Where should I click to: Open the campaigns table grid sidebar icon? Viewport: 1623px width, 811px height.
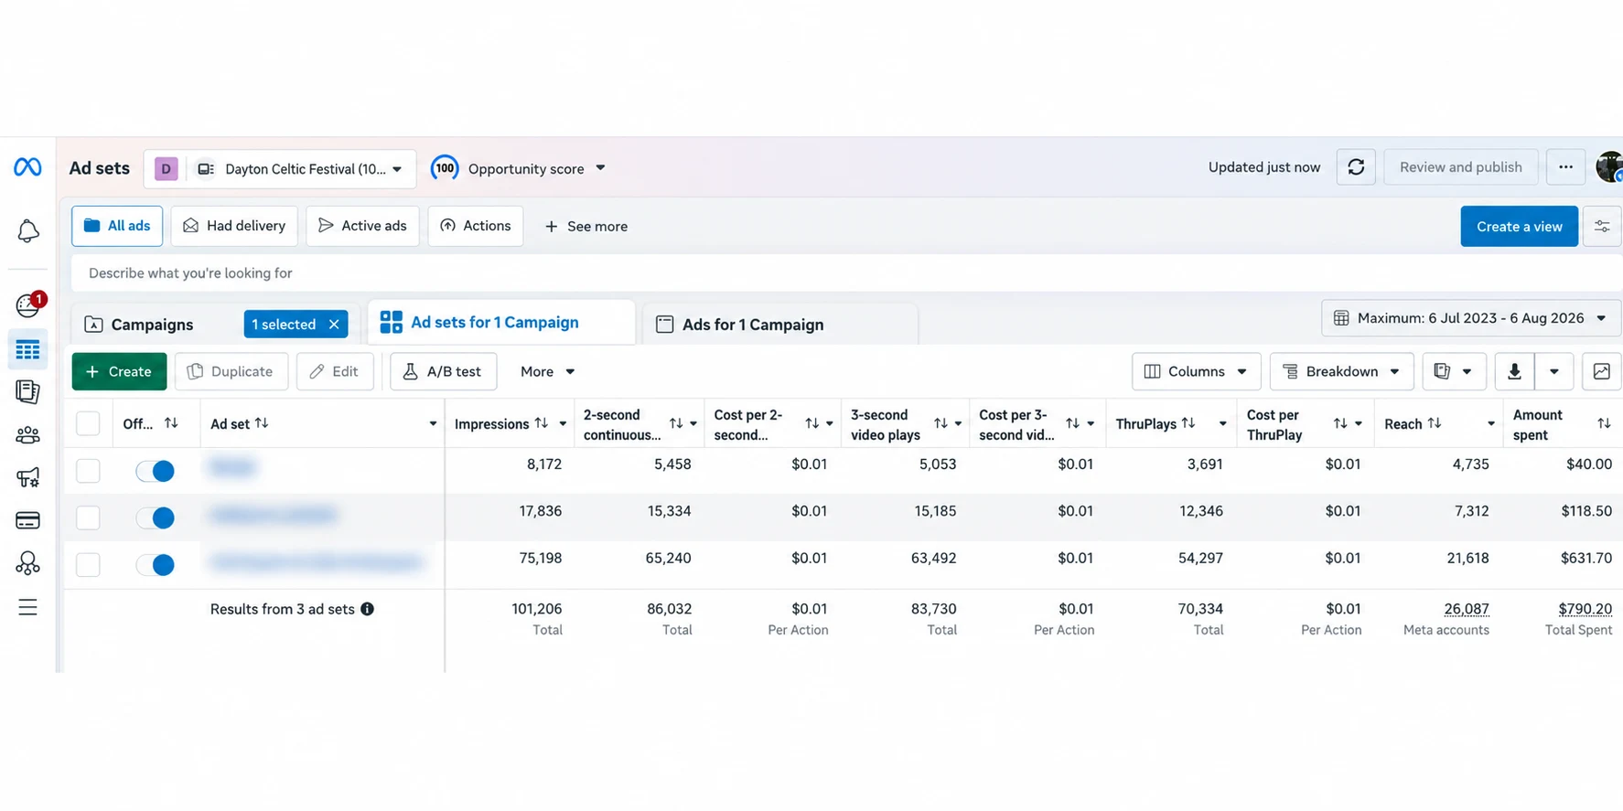point(27,349)
